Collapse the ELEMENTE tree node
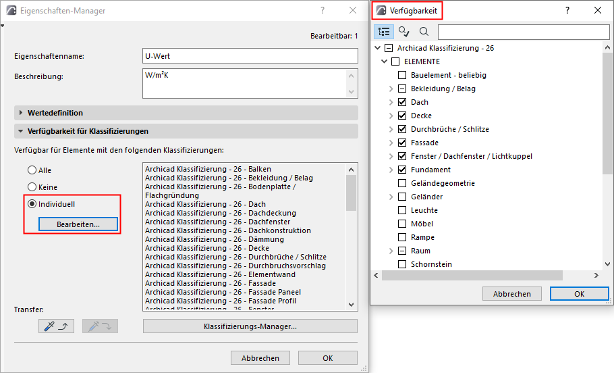Viewport: 614px width, 373px height. click(x=384, y=61)
